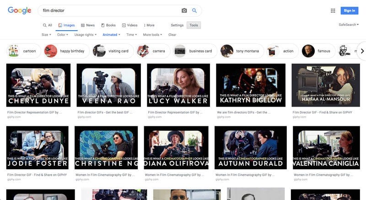The width and height of the screenshot is (366, 200).
Task: Switch to the News tab
Action: (x=88, y=25)
